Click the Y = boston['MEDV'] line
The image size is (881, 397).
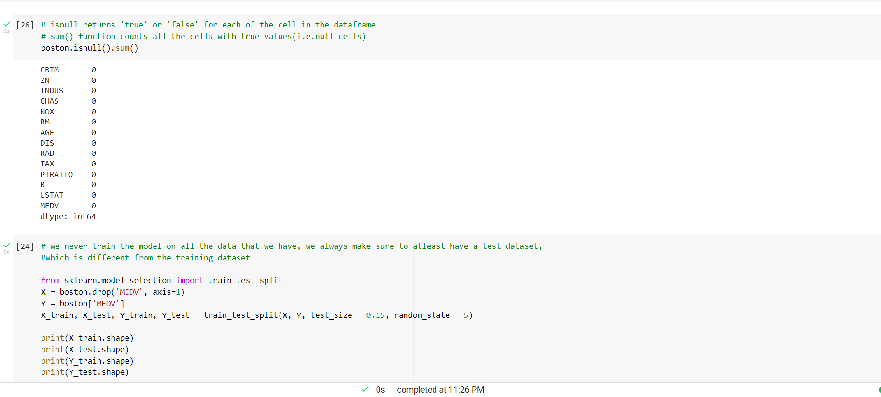click(83, 303)
